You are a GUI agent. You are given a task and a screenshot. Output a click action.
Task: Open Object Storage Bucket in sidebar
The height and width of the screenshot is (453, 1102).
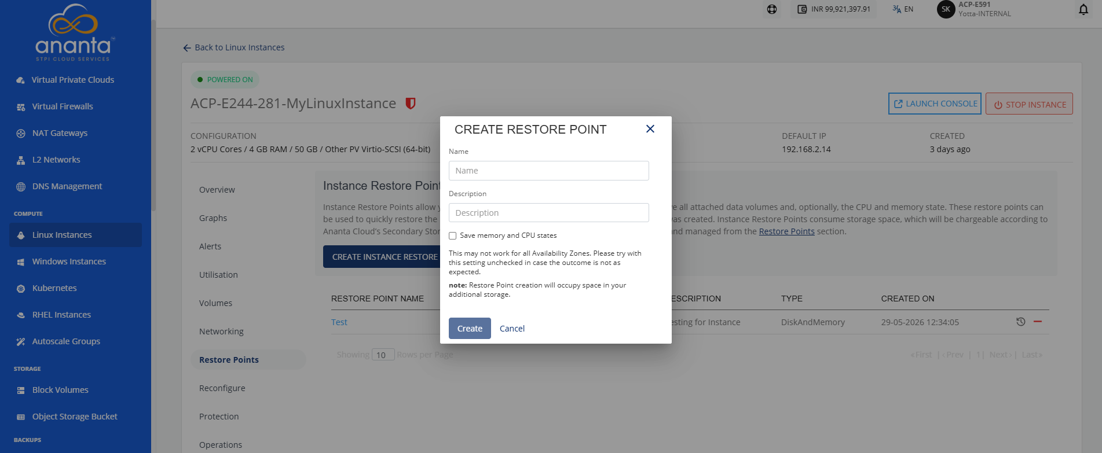point(75,417)
